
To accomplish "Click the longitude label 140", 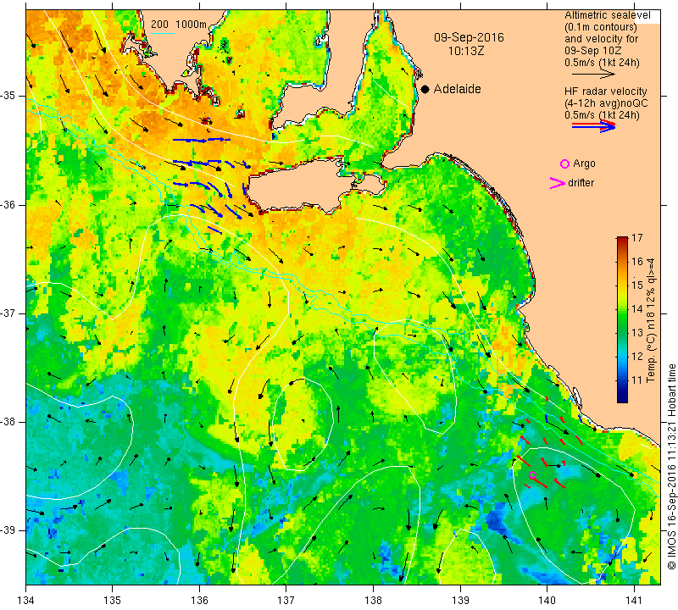I will pos(547,601).
